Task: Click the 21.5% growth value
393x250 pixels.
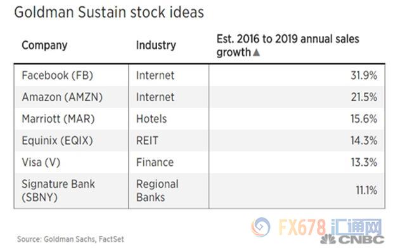Action: pyautogui.click(x=364, y=97)
